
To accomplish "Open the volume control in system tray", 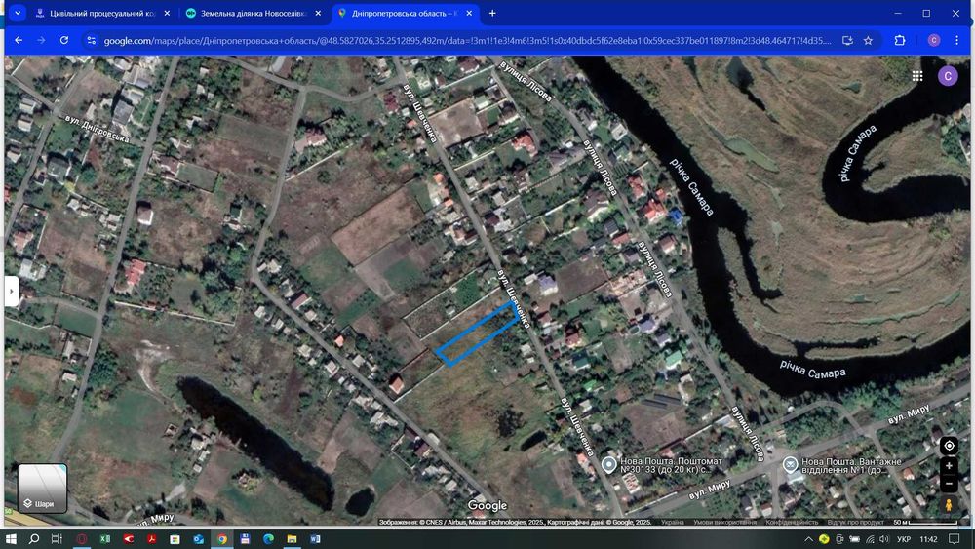I will 884,539.
